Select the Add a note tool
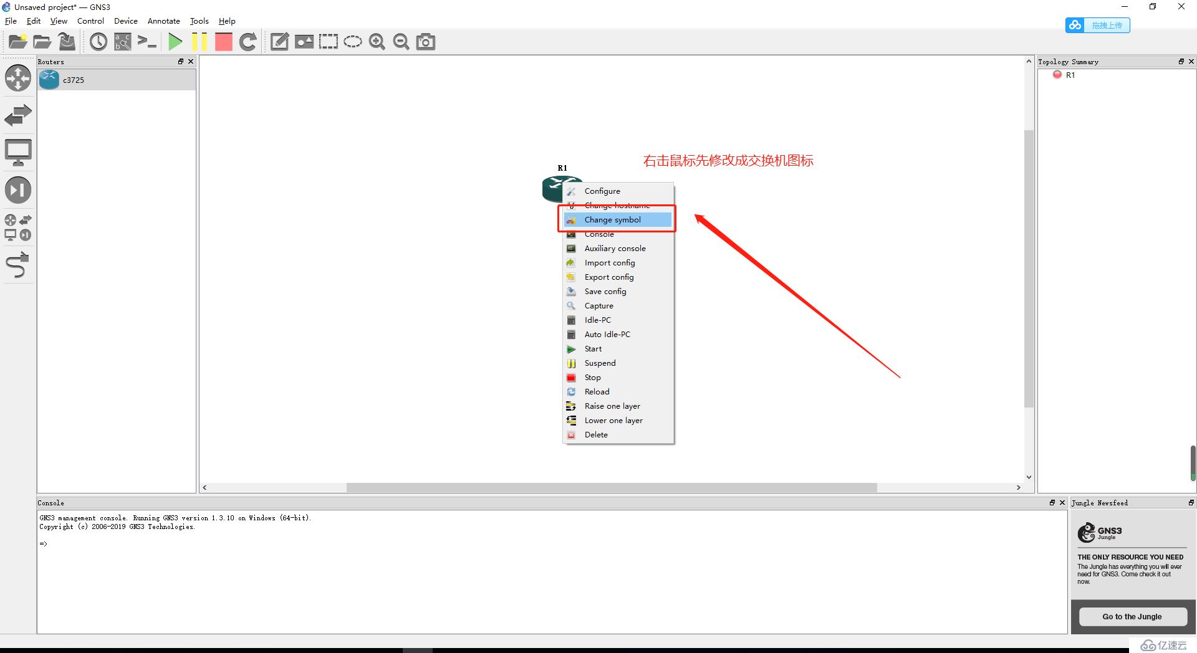The height and width of the screenshot is (653, 1197). [x=279, y=42]
